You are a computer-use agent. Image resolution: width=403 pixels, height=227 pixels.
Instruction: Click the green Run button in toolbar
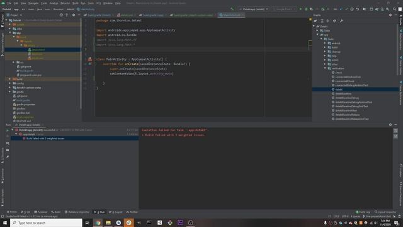[x=300, y=9]
